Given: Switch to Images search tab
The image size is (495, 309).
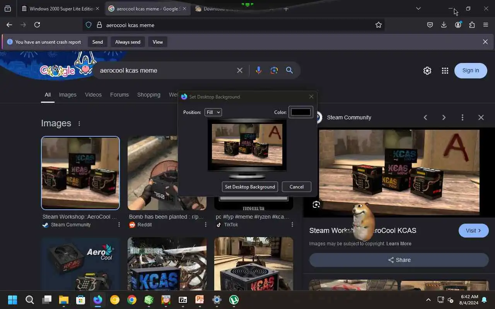Looking at the screenshot, I should 68,95.
